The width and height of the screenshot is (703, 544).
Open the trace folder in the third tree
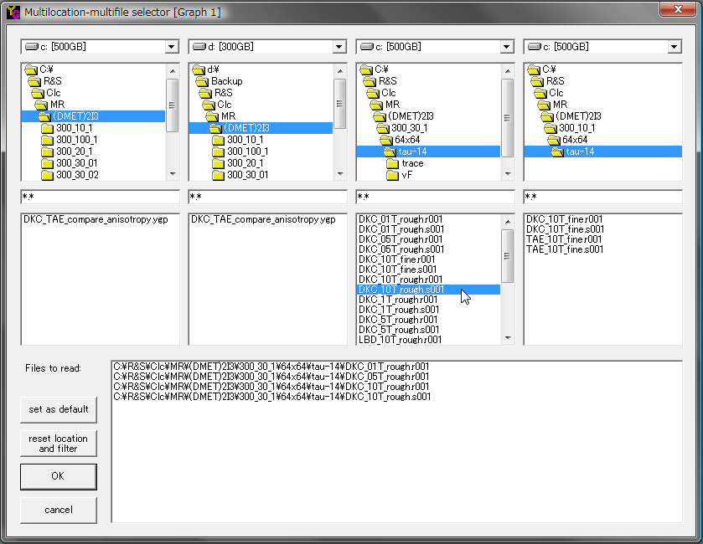[x=412, y=163]
